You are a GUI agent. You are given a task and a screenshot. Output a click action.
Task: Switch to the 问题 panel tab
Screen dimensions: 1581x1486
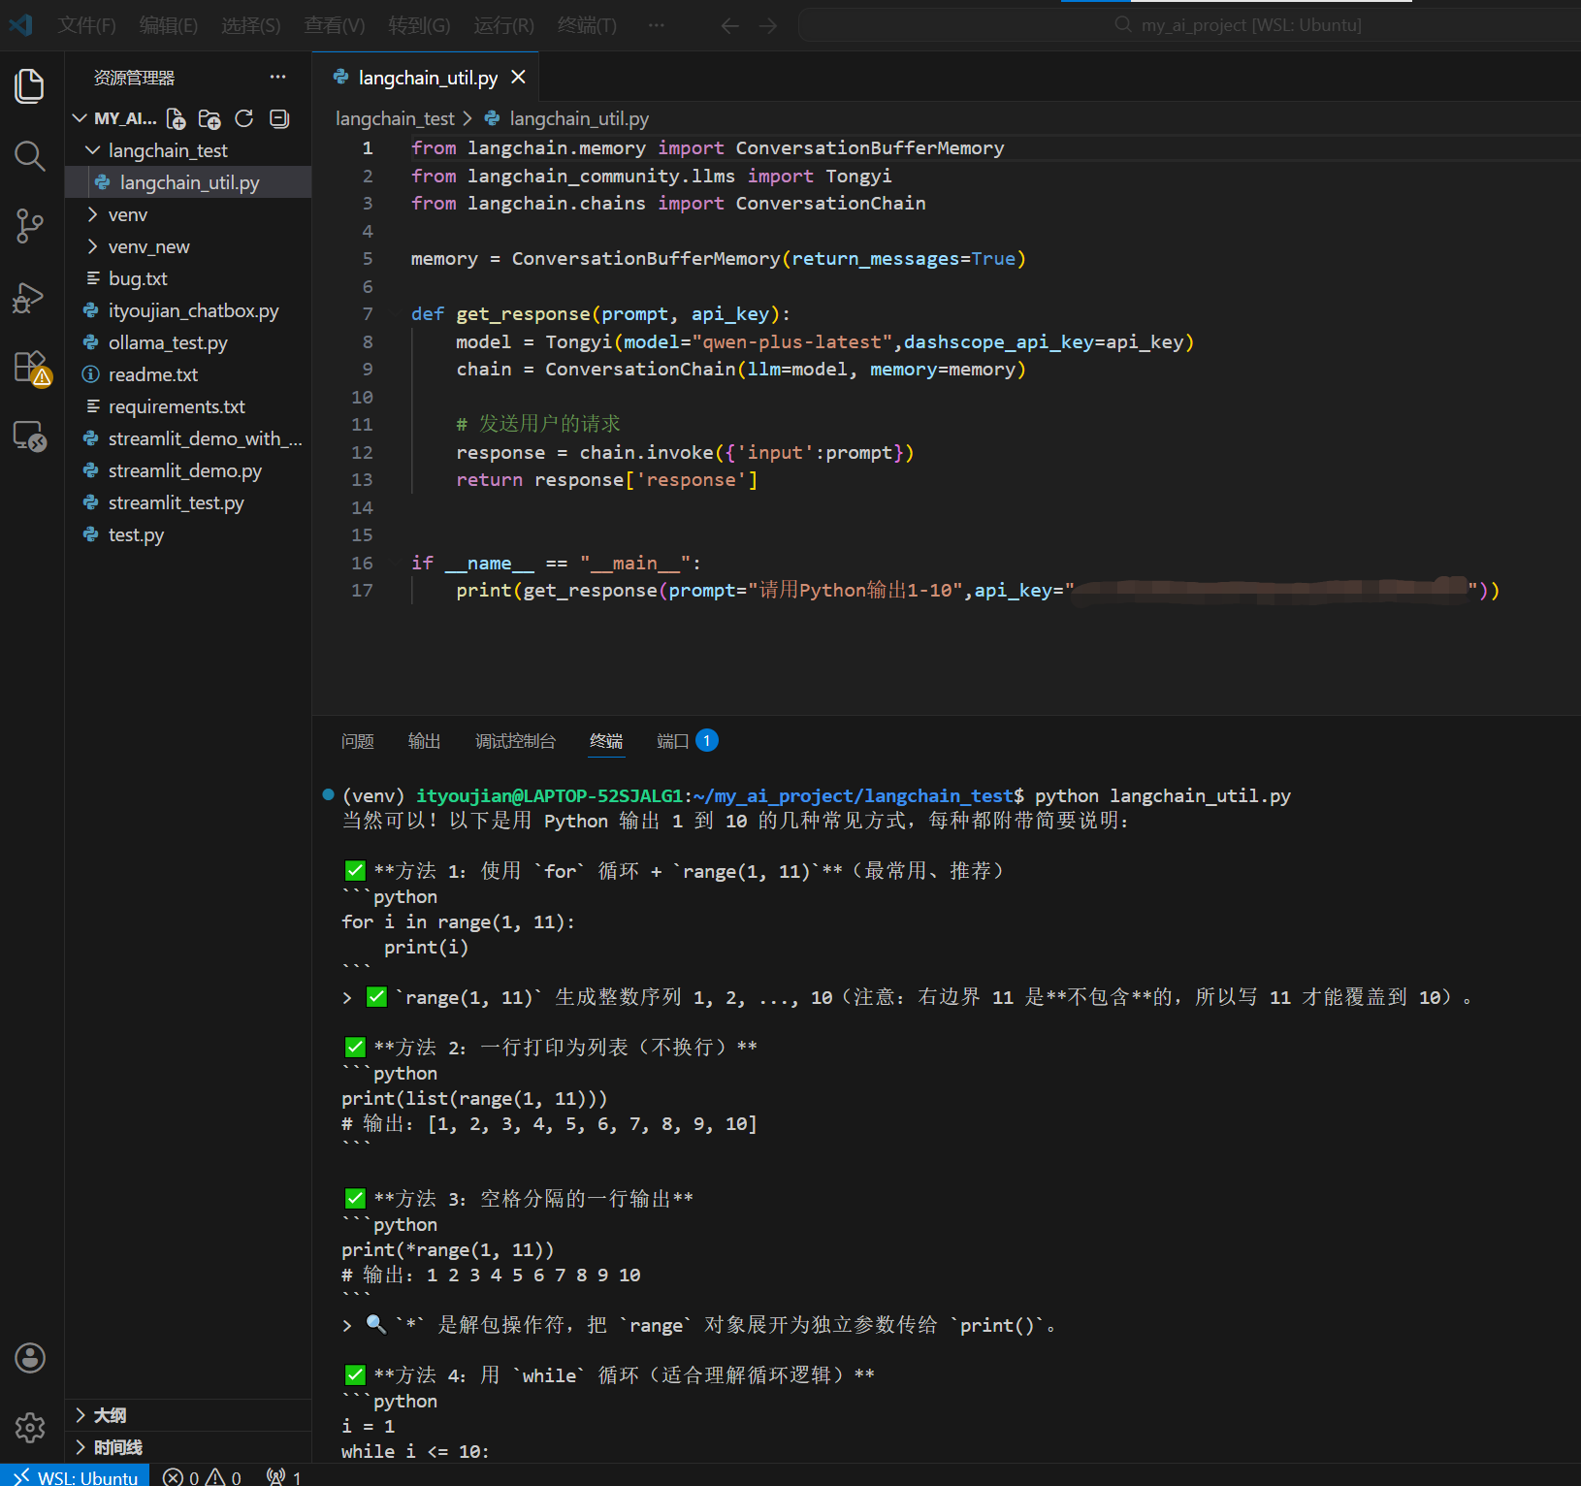click(358, 741)
